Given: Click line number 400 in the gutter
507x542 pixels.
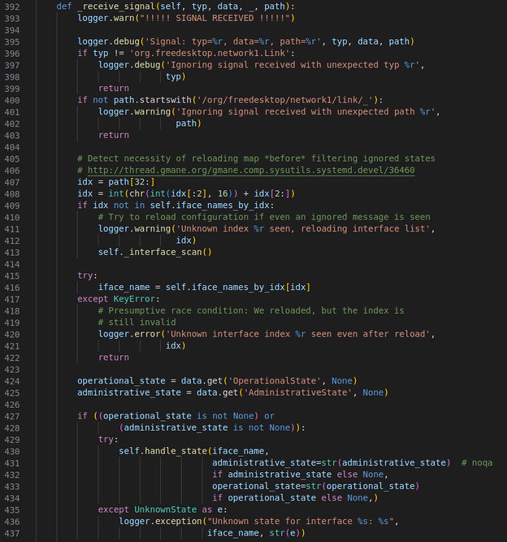Looking at the screenshot, I should click(x=12, y=100).
